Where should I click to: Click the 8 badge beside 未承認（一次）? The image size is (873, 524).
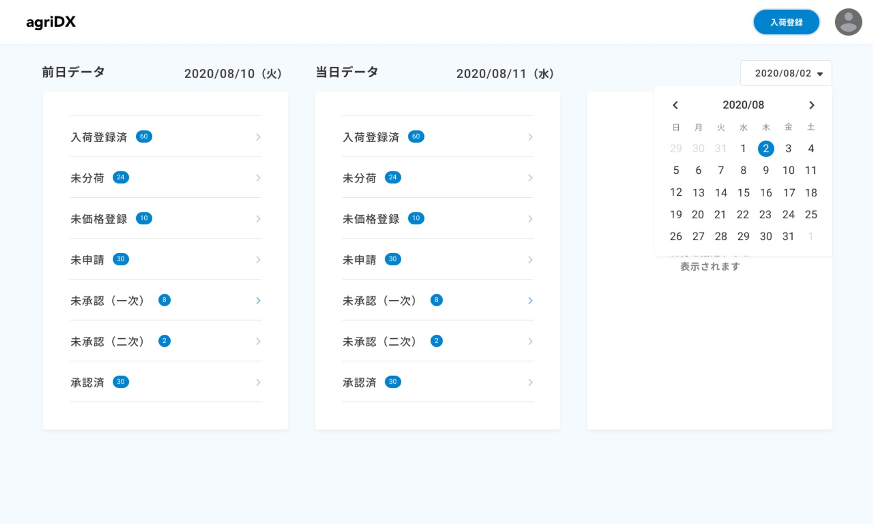pyautogui.click(x=164, y=300)
